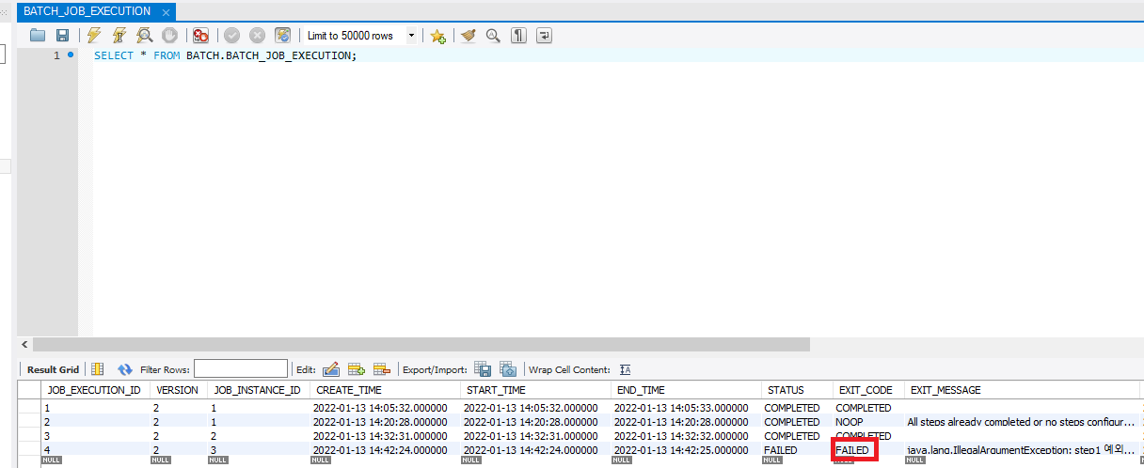Viewport: 1144px width, 468px height.
Task: Click the SELECT statement in the editor
Action: (226, 55)
